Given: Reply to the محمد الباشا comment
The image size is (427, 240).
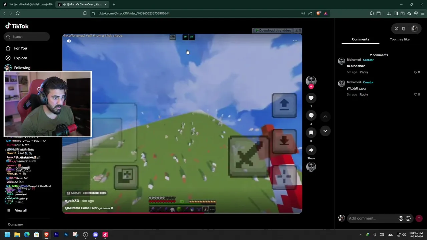Looking at the screenshot, I should tap(364, 95).
